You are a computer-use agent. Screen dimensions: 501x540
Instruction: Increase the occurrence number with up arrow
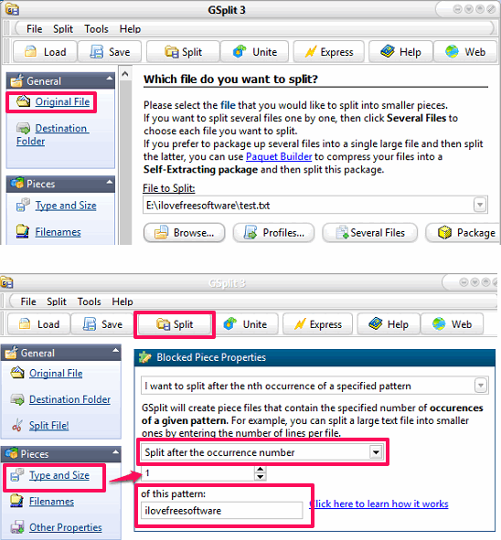click(261, 470)
